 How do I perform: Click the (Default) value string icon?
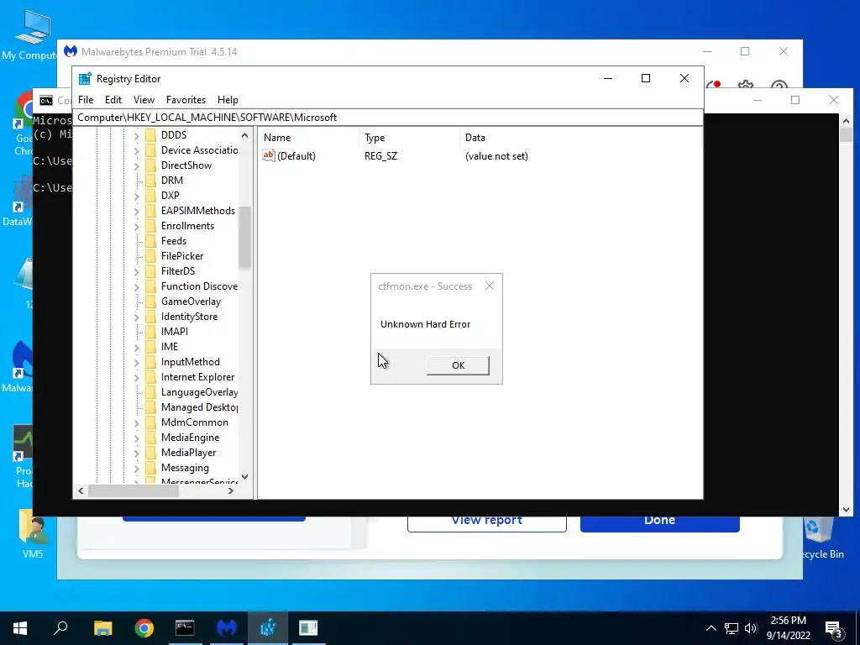tap(268, 155)
